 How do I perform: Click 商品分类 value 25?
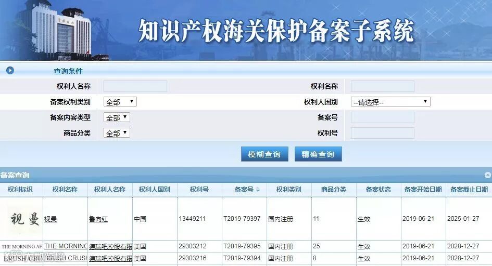[317, 246]
